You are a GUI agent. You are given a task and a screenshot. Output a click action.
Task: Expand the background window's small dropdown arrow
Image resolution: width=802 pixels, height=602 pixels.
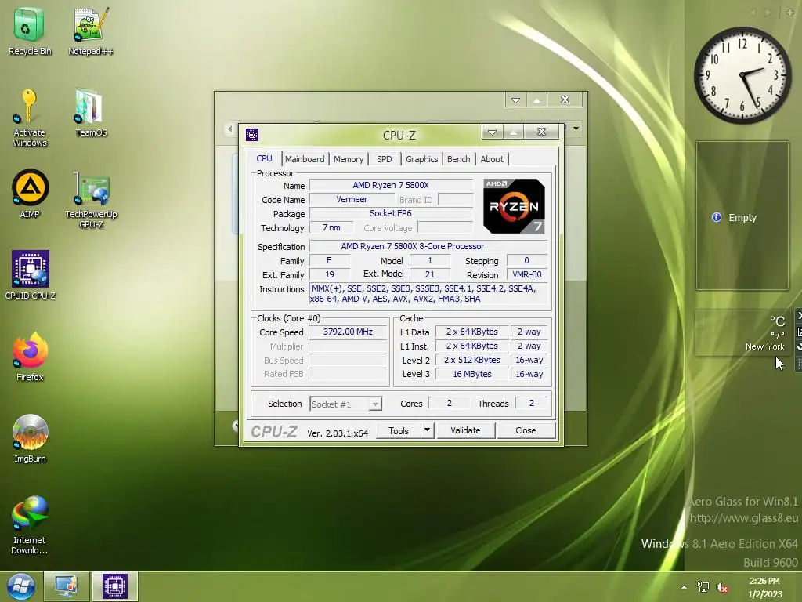(576, 129)
